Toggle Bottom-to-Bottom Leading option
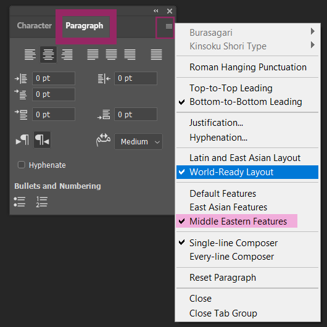The height and width of the screenshot is (327, 327). [x=247, y=102]
